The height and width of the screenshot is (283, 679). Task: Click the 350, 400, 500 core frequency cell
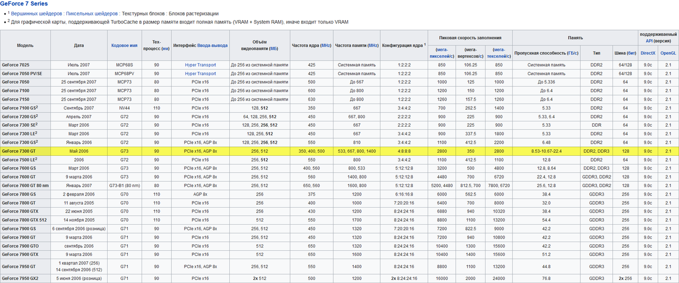click(311, 151)
